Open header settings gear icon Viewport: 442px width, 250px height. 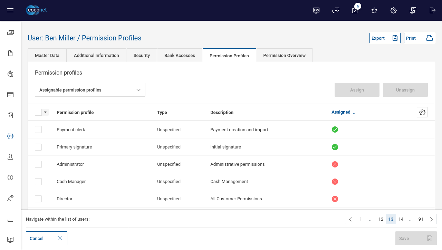tap(394, 10)
